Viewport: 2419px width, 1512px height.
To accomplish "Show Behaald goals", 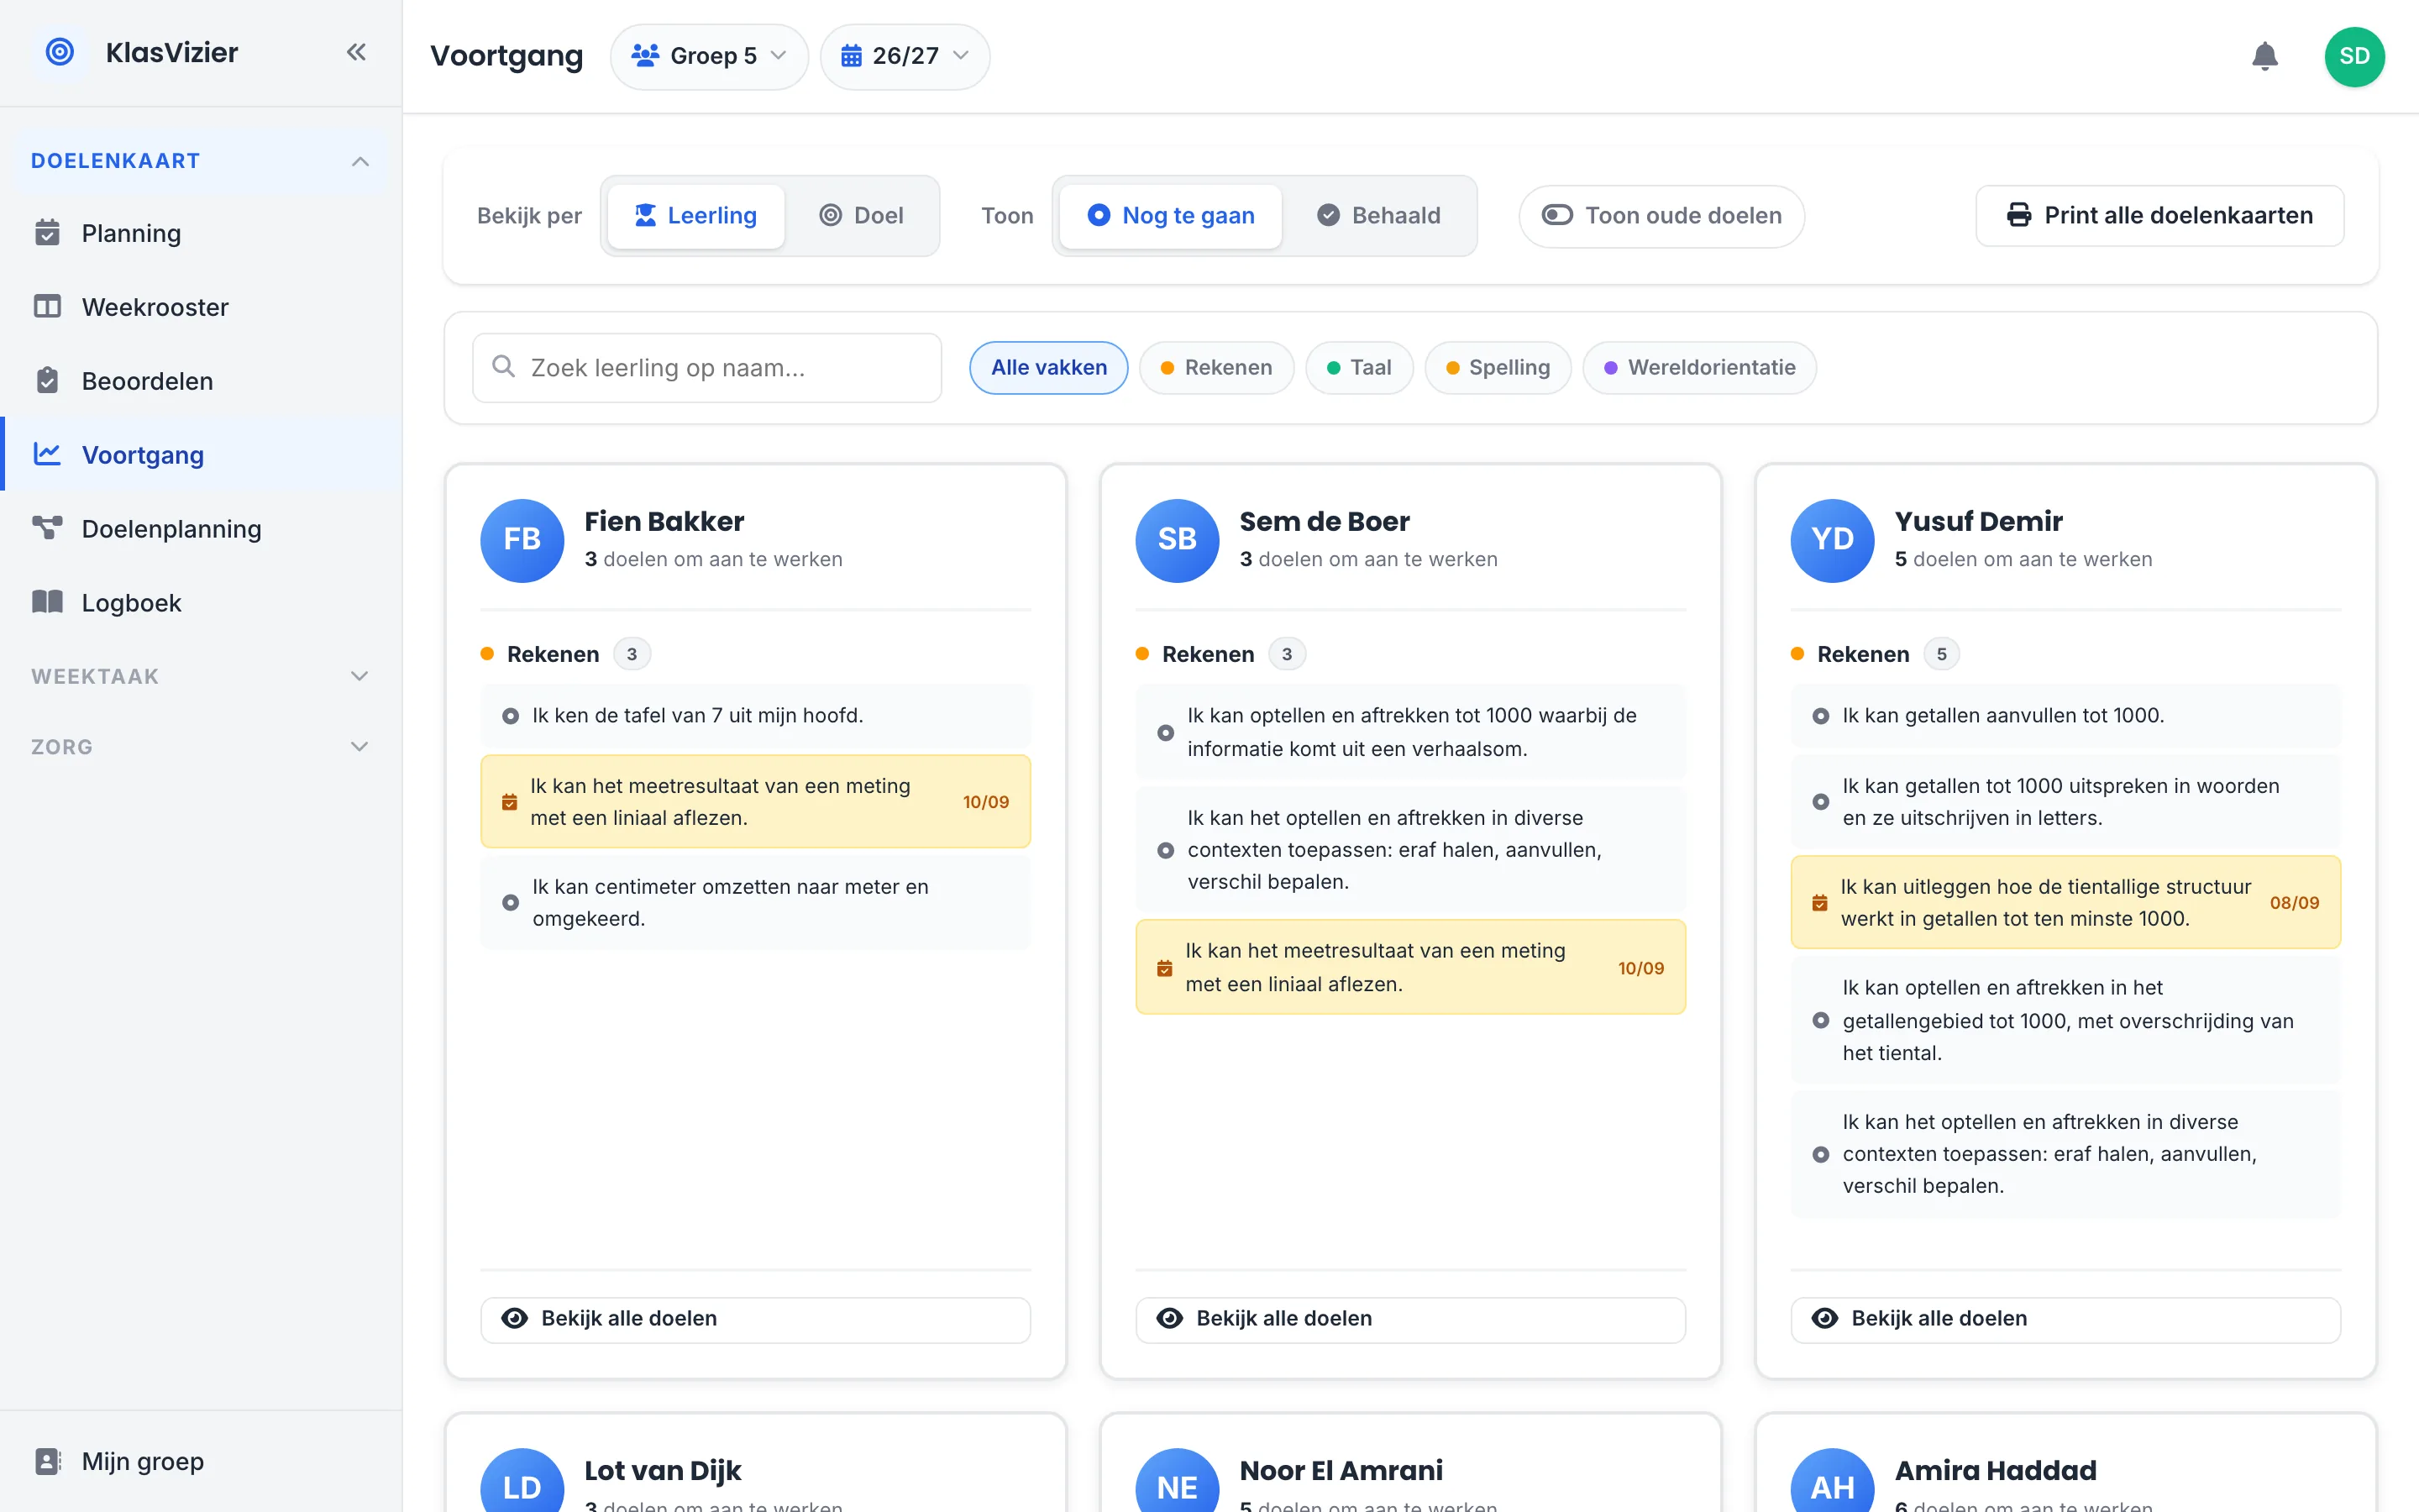I will pos(1378,215).
